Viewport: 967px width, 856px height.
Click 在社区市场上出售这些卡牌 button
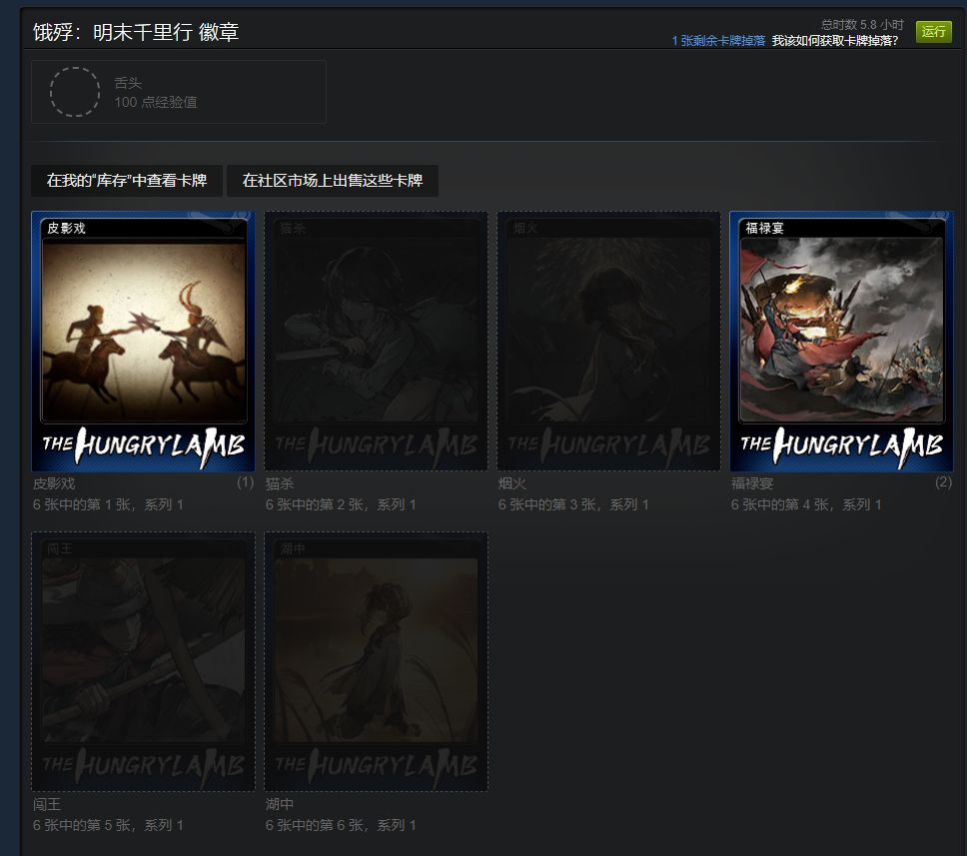coord(333,180)
